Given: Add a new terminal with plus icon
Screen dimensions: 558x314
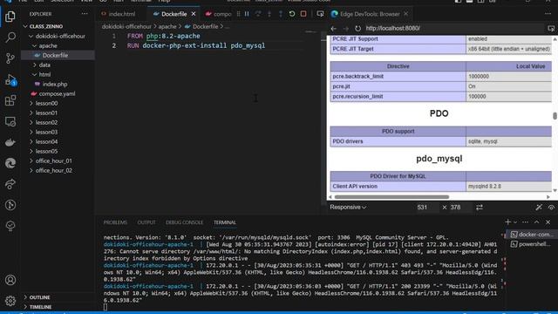Looking at the screenshot, I should pyautogui.click(x=507, y=222).
